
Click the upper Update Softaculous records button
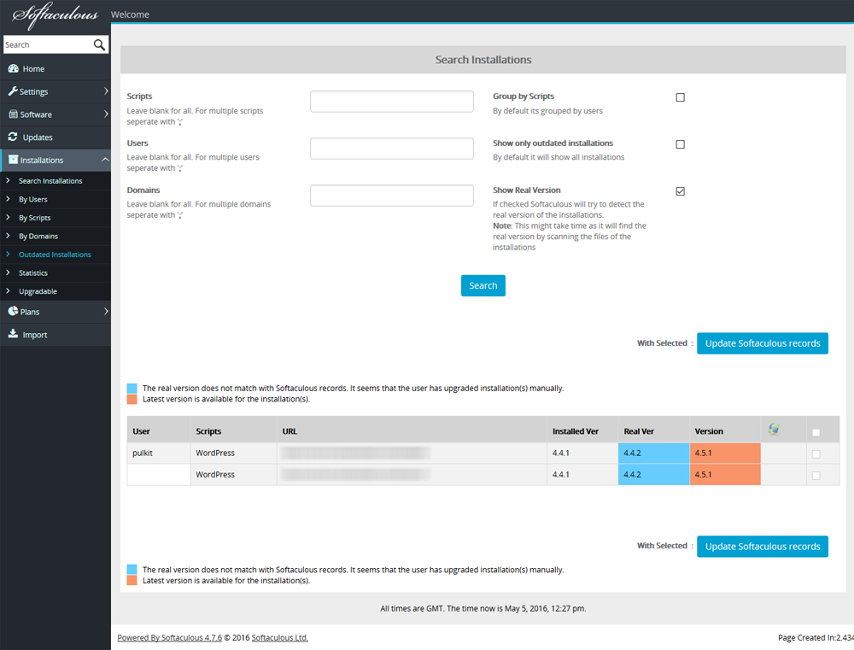763,343
